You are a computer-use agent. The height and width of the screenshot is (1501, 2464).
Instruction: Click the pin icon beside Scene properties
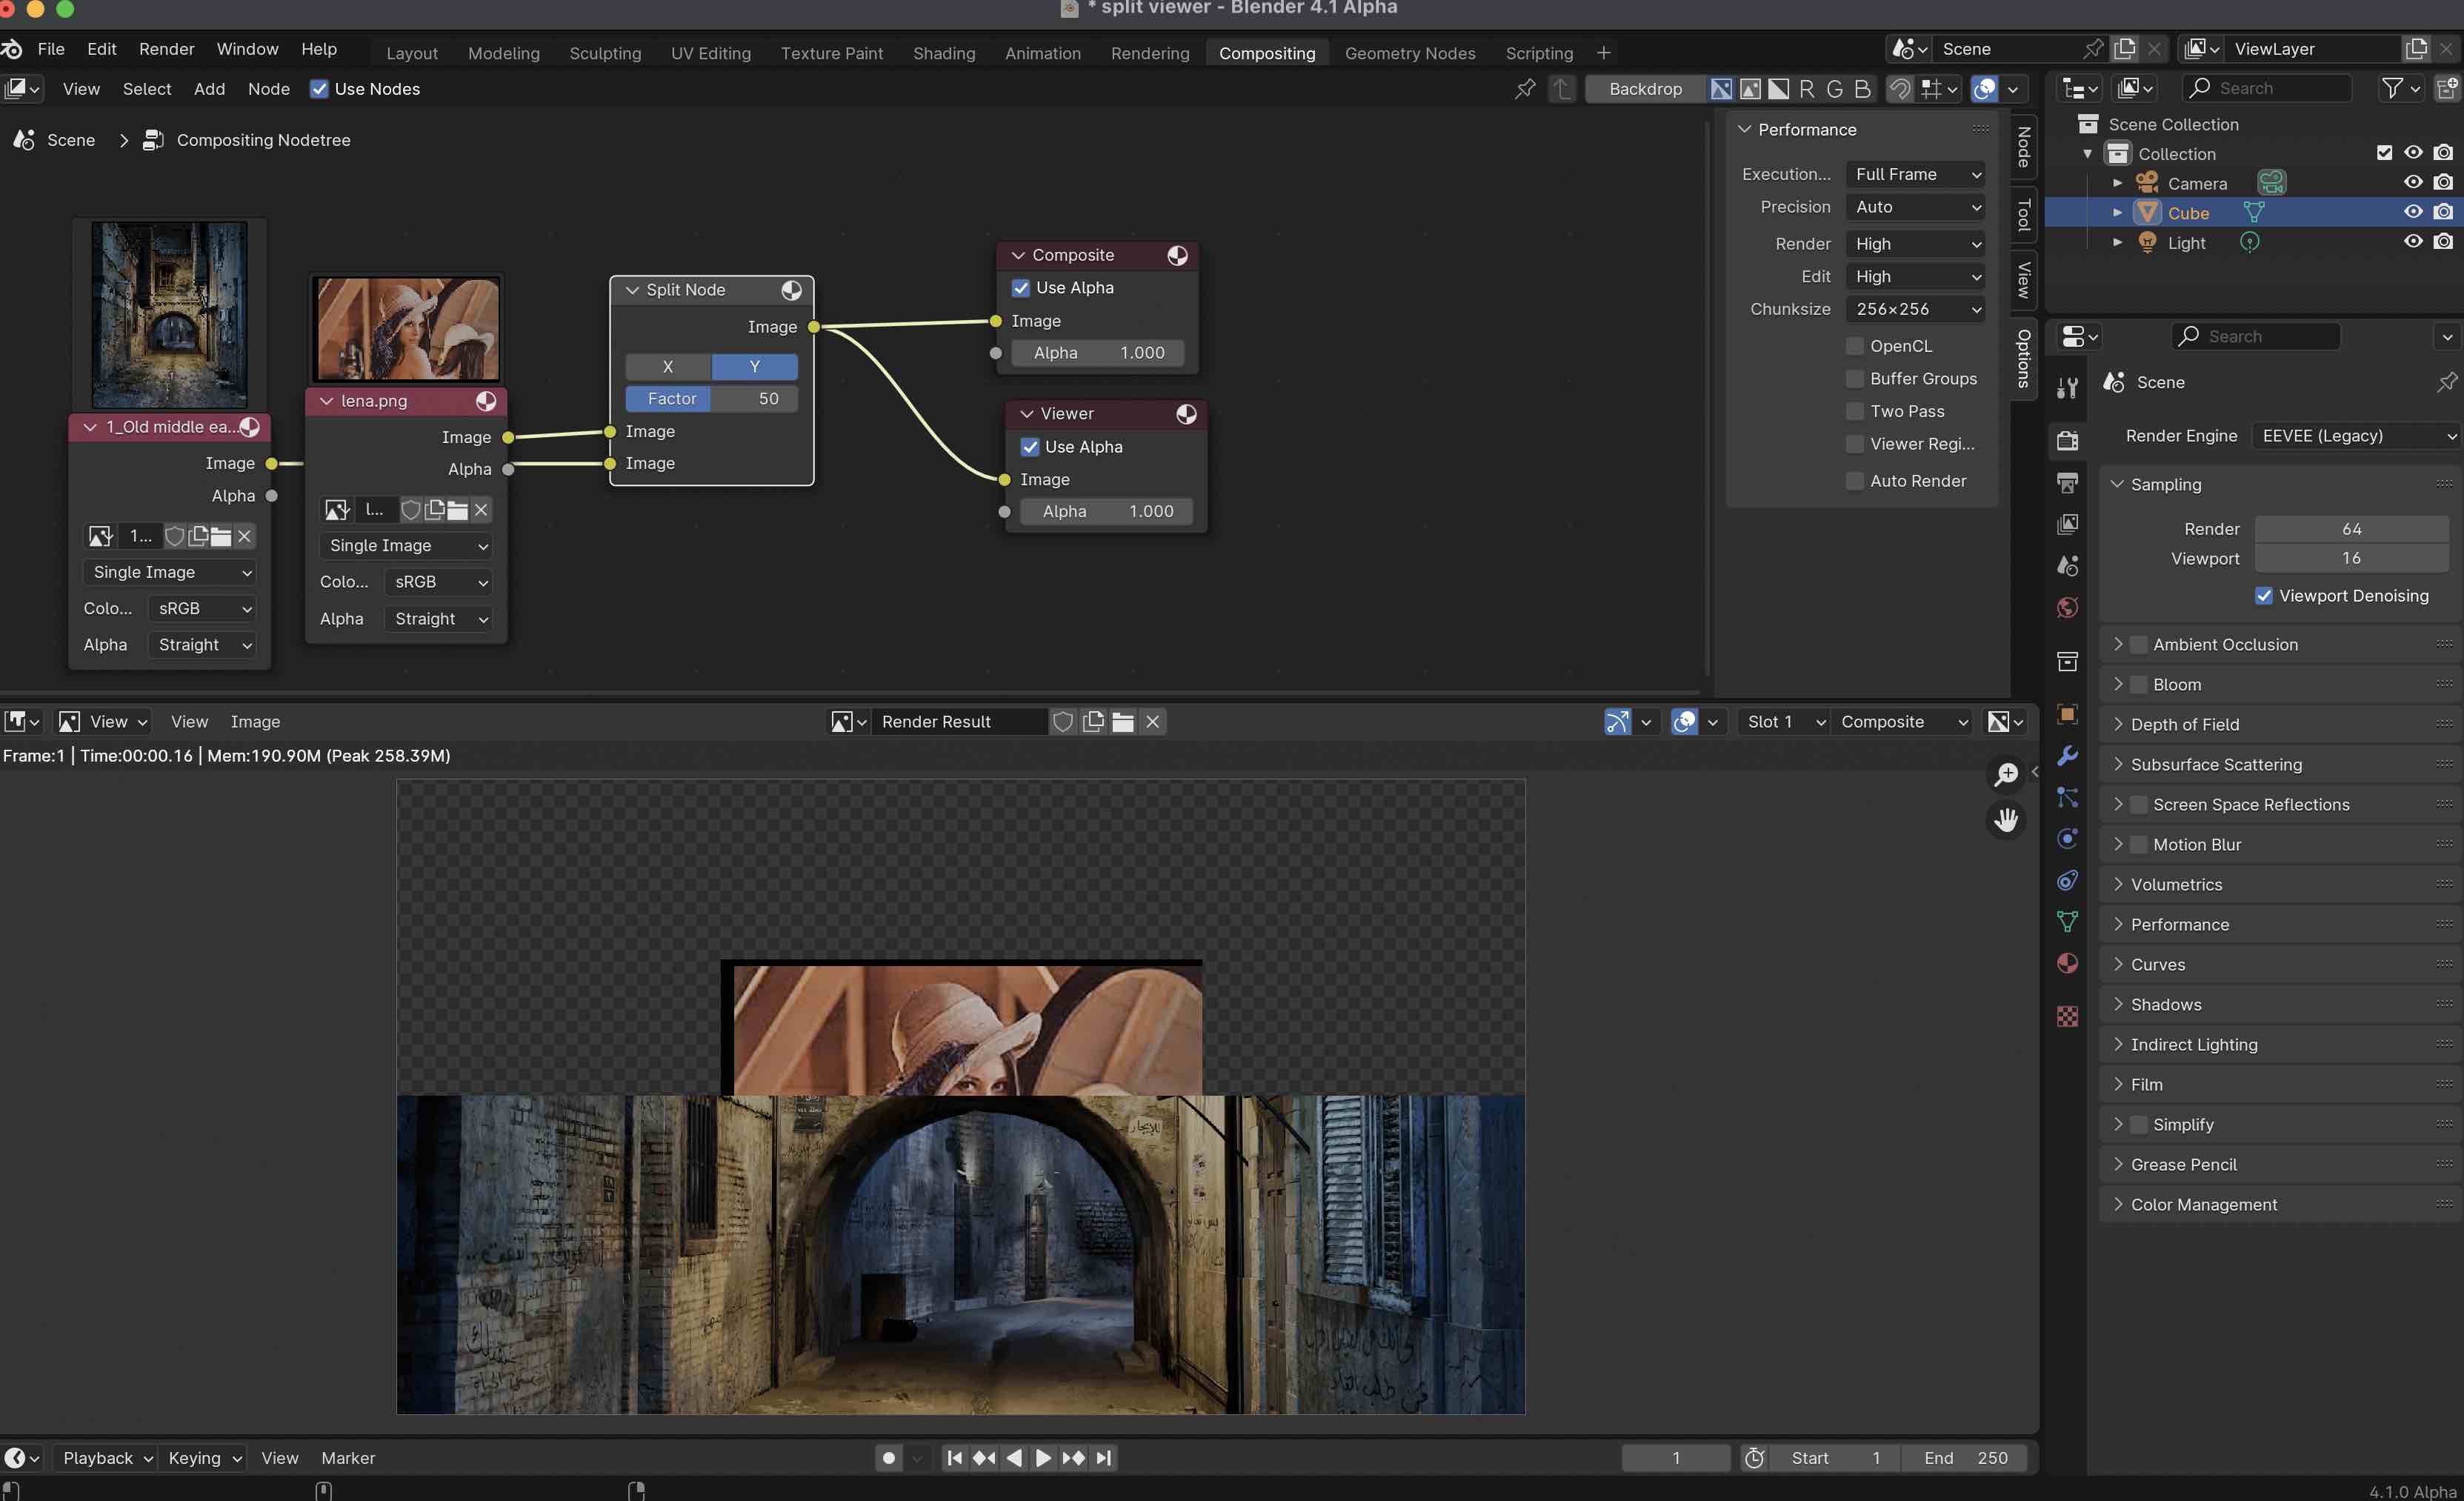(x=2447, y=382)
